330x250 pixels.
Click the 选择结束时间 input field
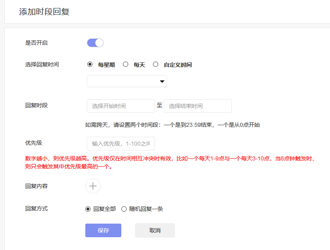(198, 106)
